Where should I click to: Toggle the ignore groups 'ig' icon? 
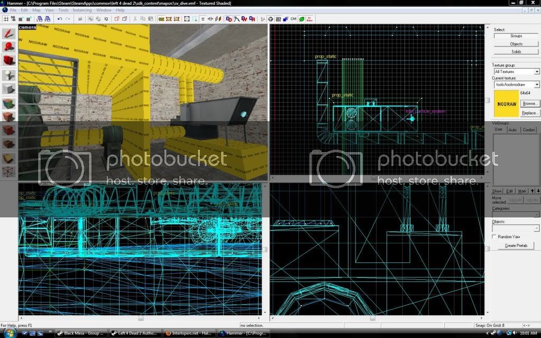106,19
